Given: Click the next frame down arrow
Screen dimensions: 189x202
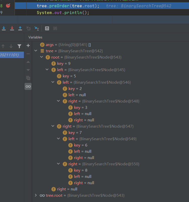Looking at the screenshot, I should (11, 46).
